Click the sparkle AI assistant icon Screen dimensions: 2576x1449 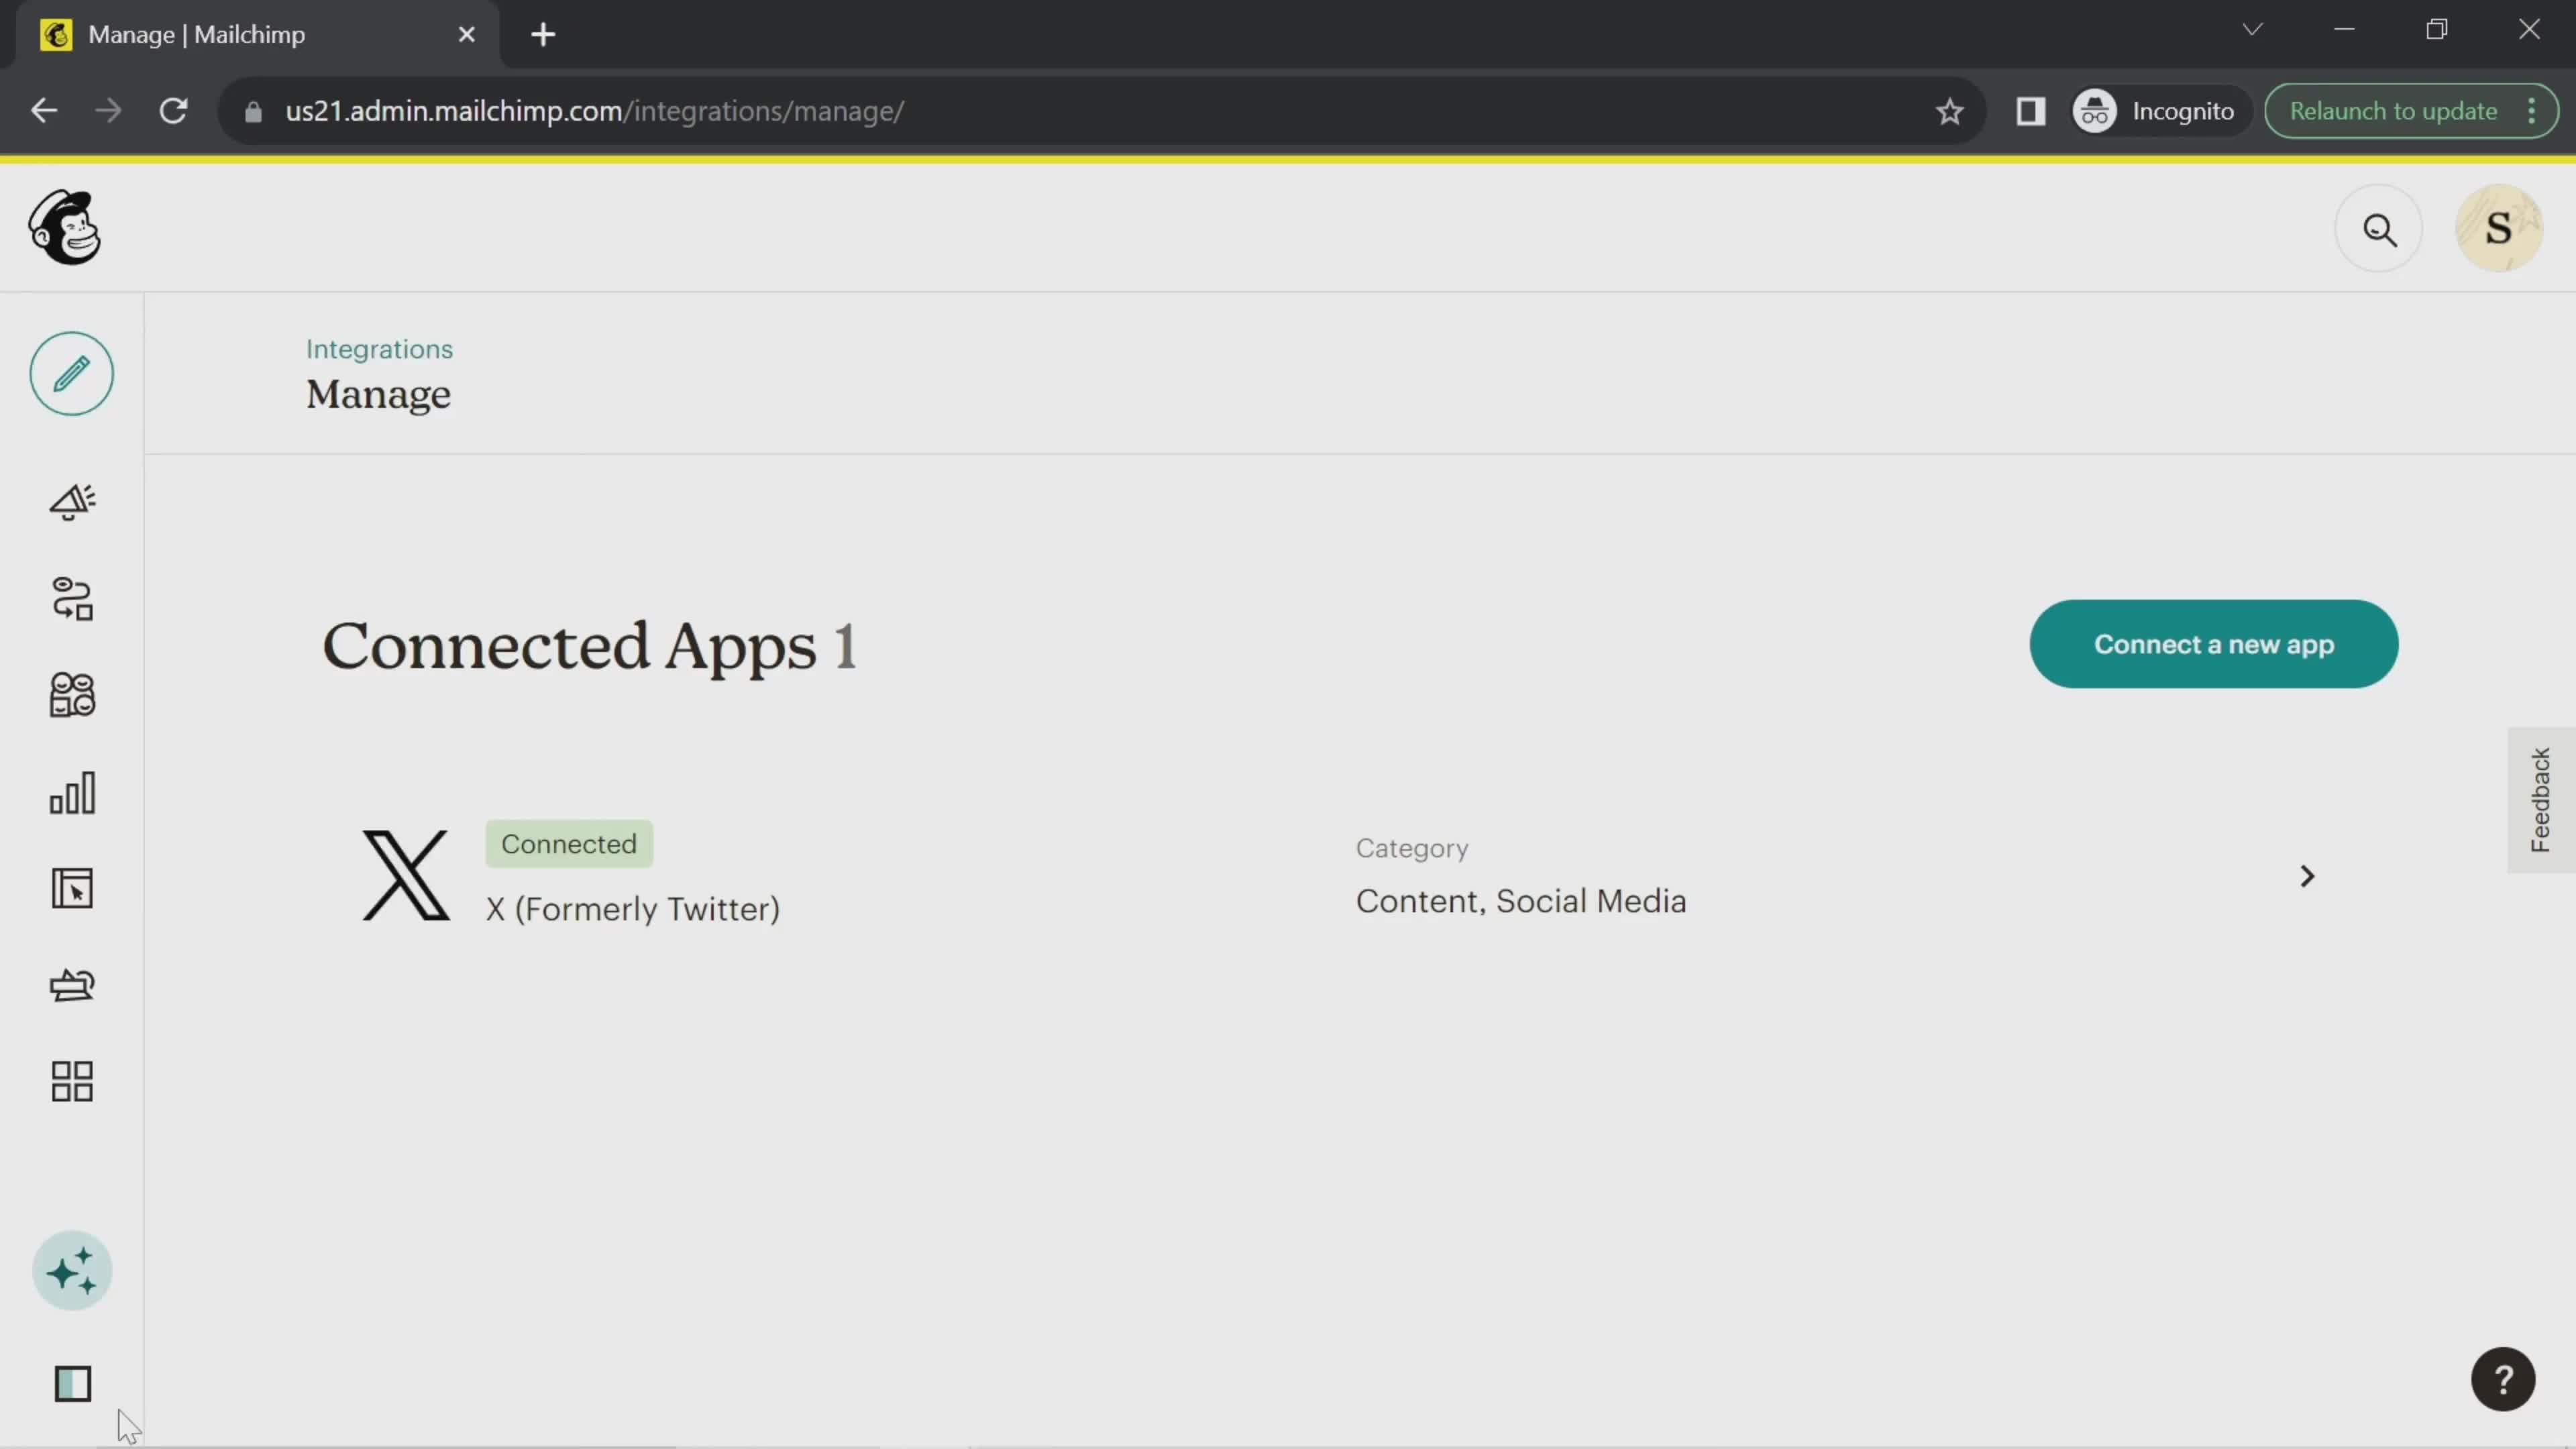pos(72,1271)
